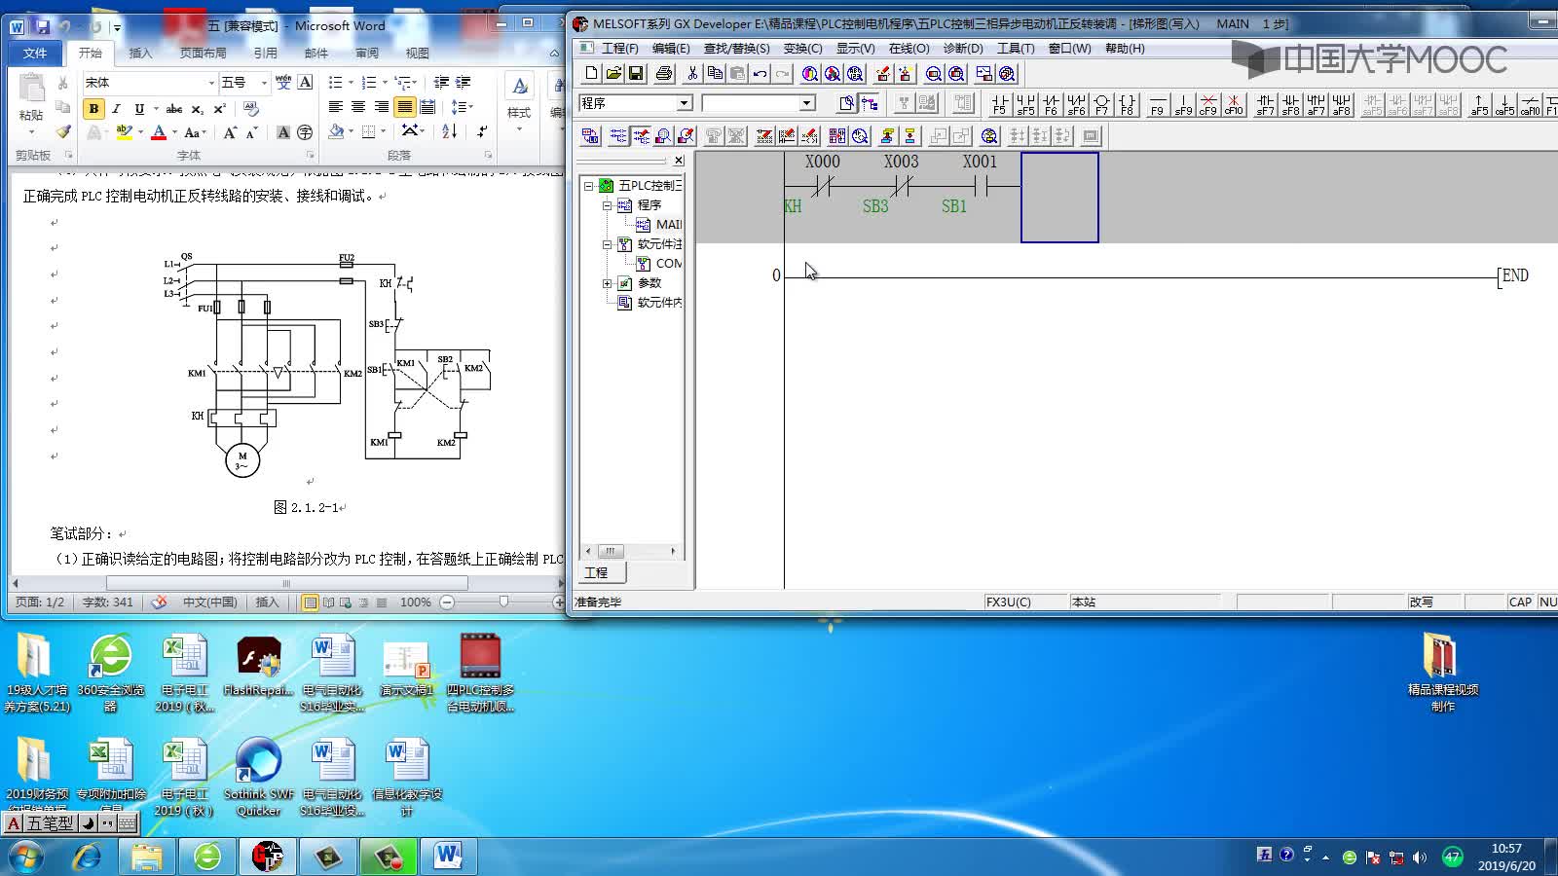
Task: Insert application instruction F8
Action: [x=1127, y=103]
